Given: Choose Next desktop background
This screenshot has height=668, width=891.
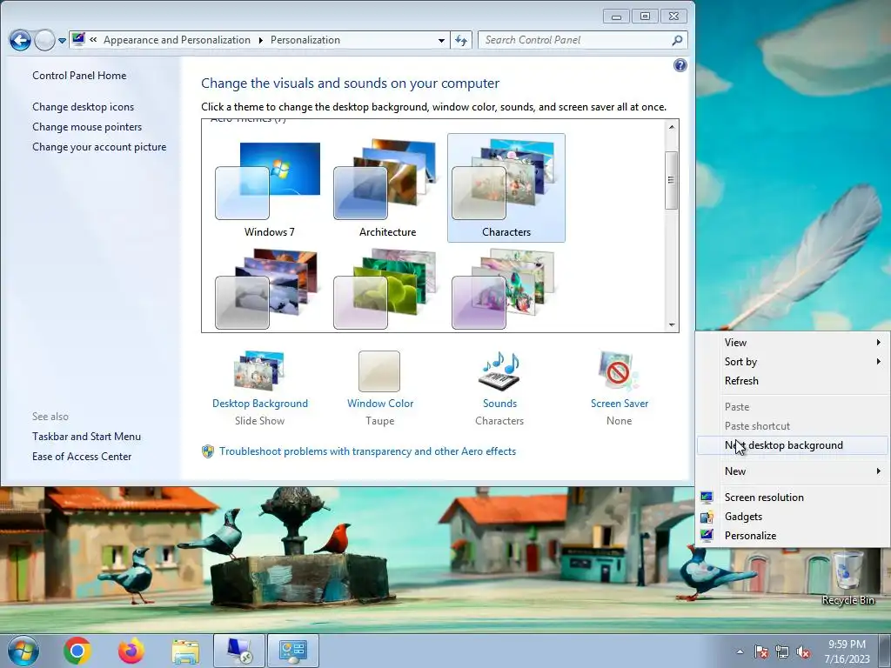Looking at the screenshot, I should [793, 445].
